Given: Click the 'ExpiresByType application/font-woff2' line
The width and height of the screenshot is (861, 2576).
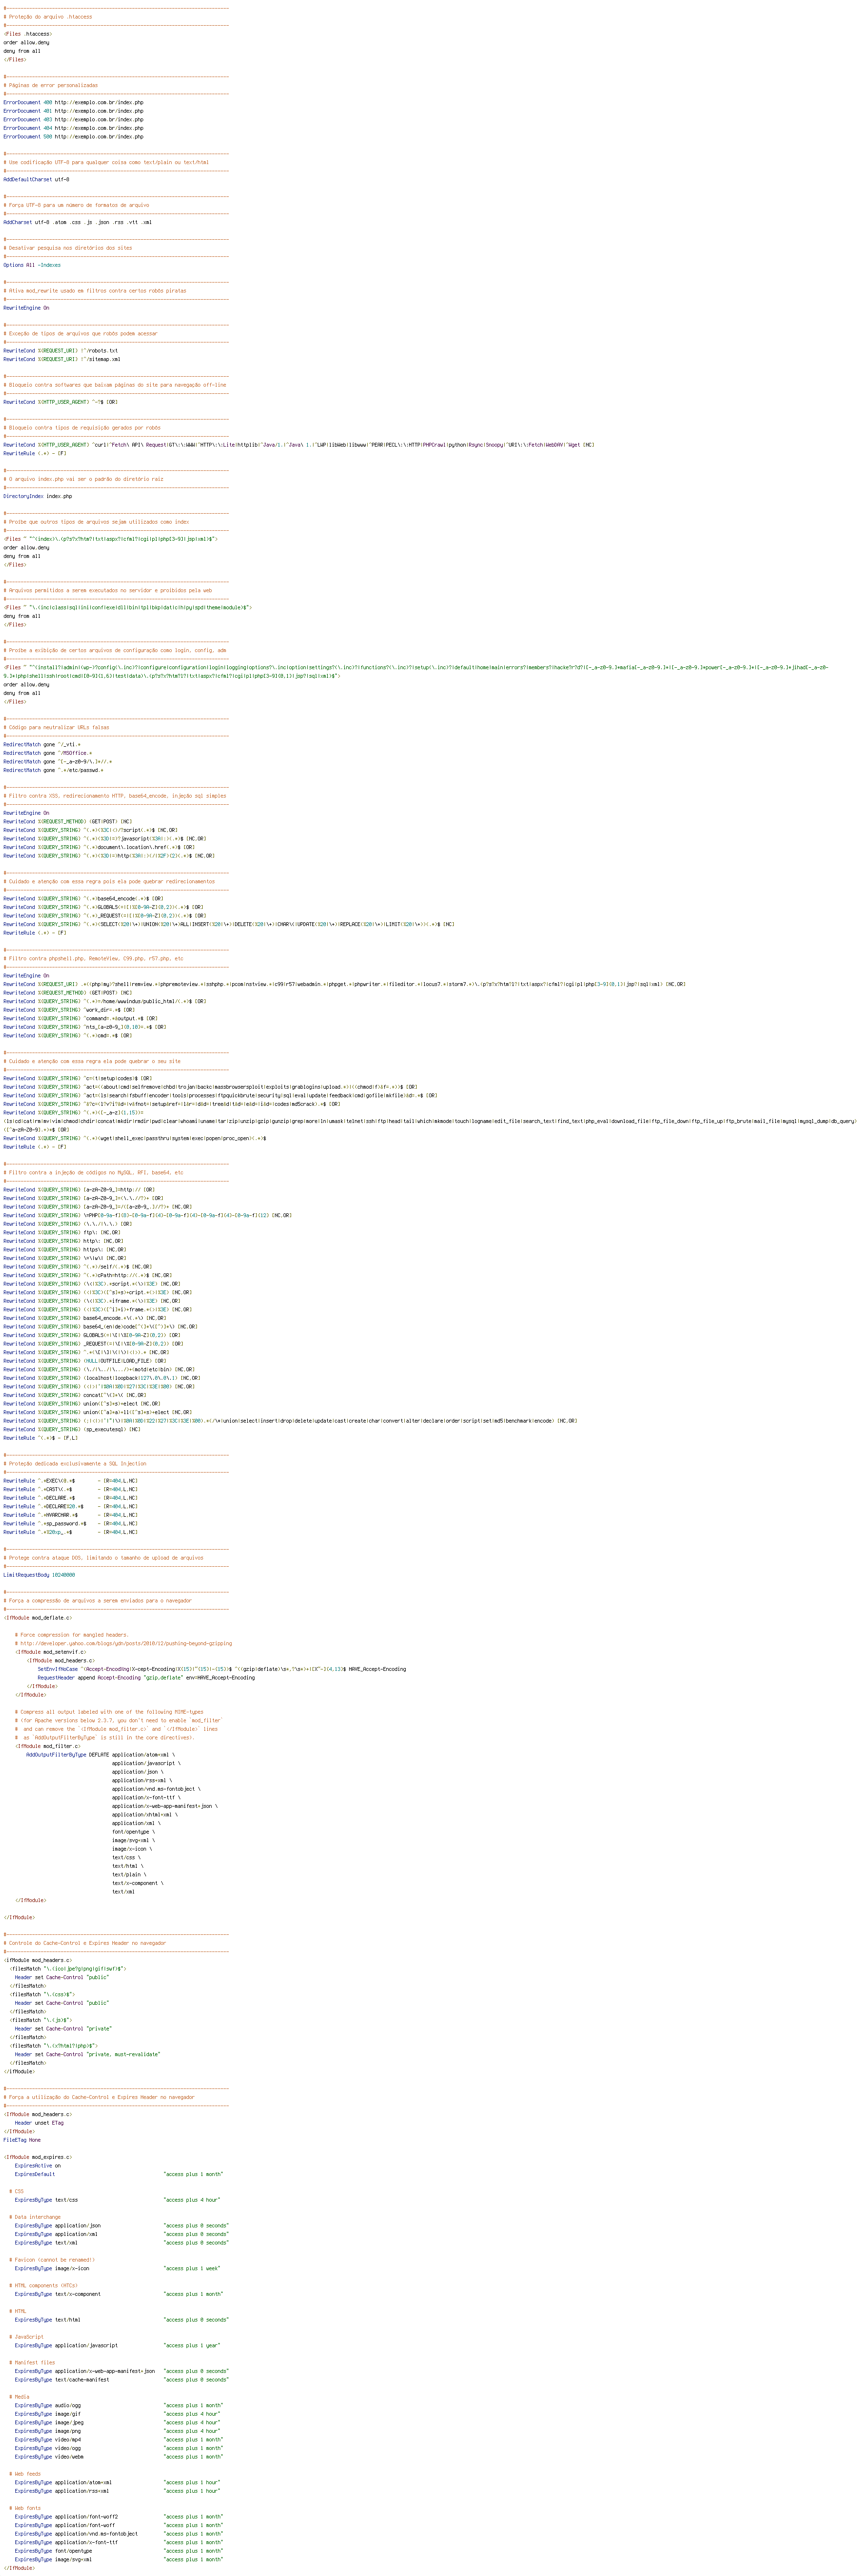Looking at the screenshot, I should tap(119, 2516).
